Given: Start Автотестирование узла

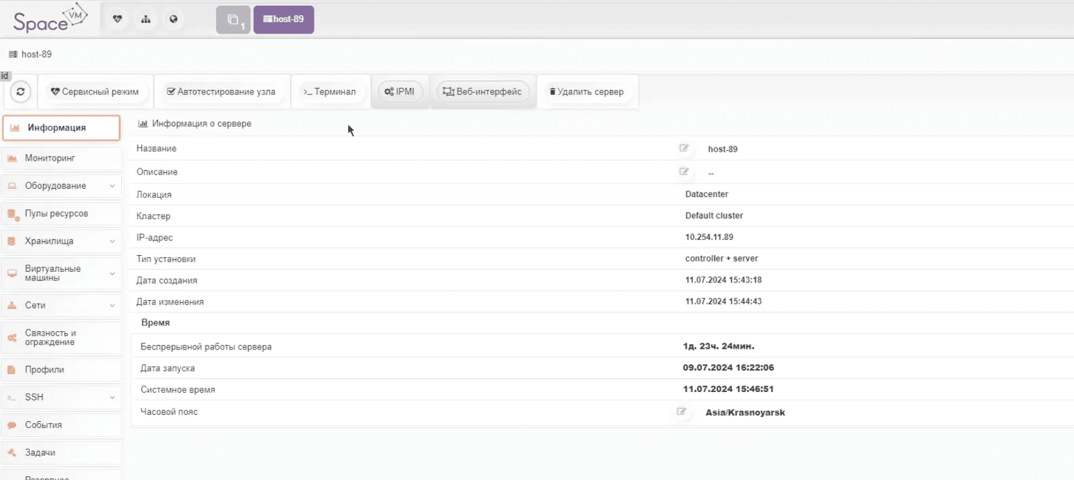Looking at the screenshot, I should (x=221, y=92).
